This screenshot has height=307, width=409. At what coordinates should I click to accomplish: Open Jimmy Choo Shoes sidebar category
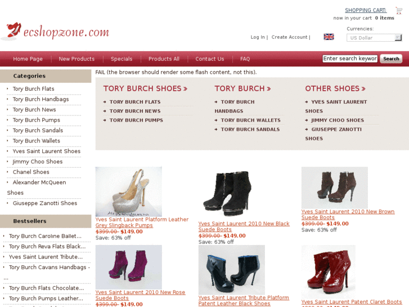pyautogui.click(x=38, y=162)
